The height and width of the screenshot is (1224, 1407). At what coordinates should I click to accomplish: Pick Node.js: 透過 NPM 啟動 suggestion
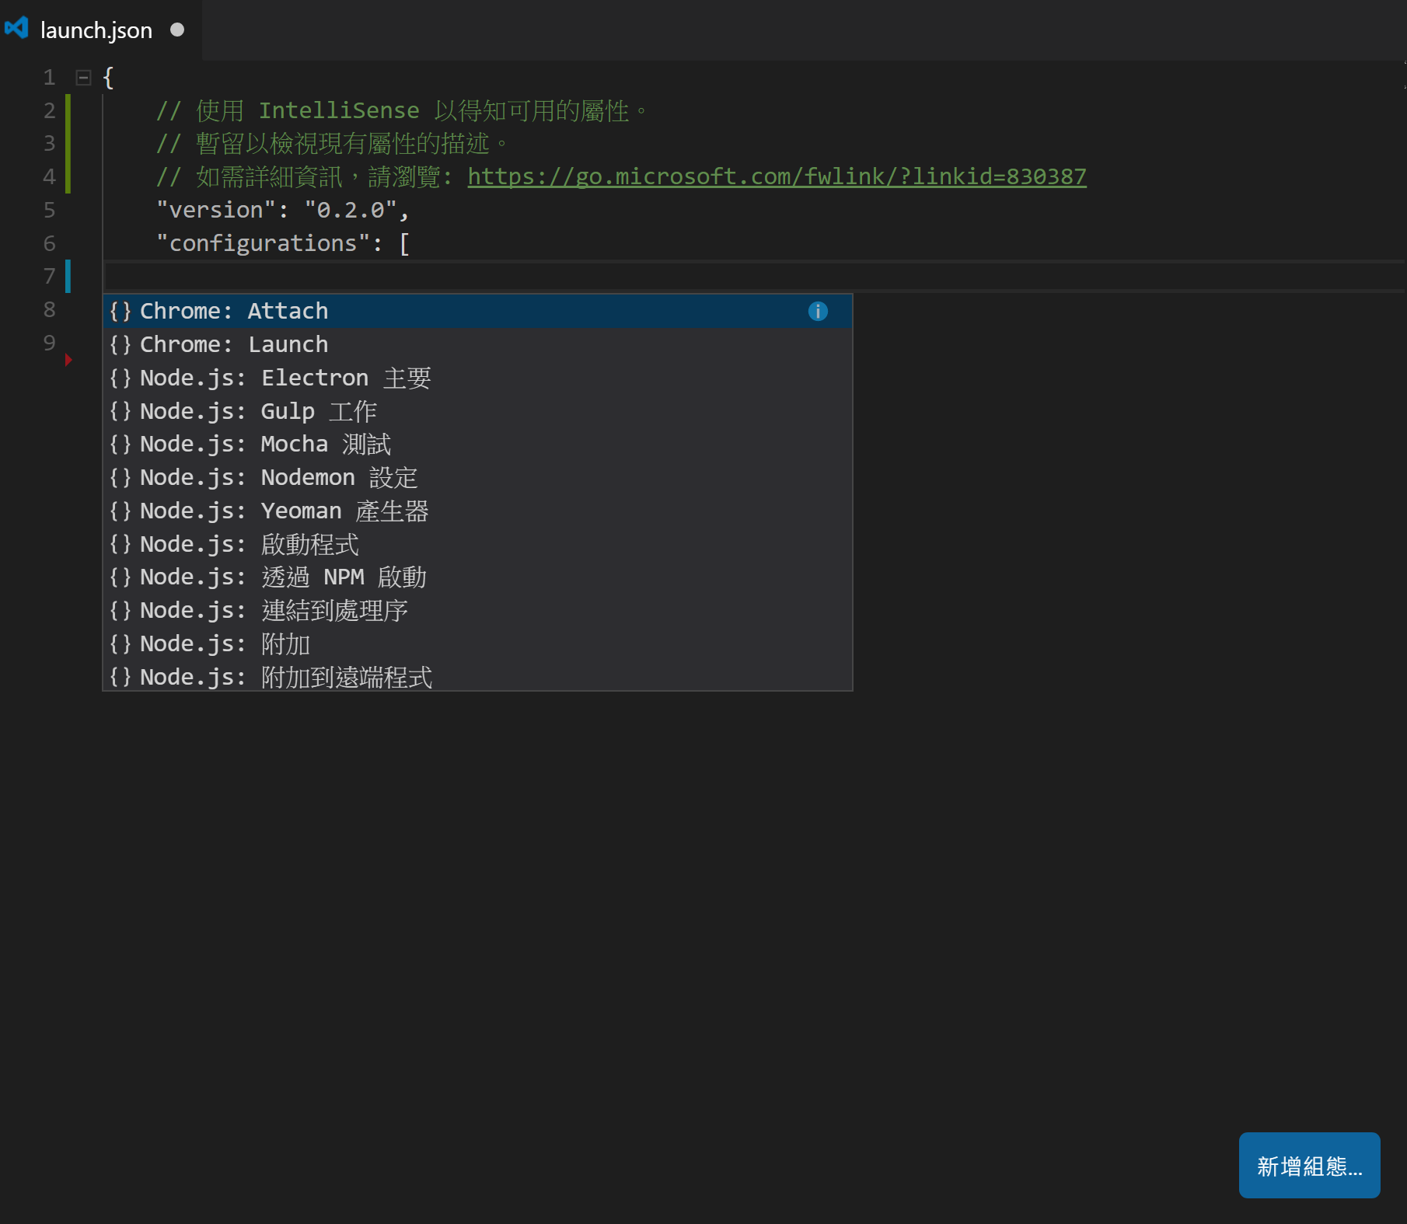pos(478,577)
